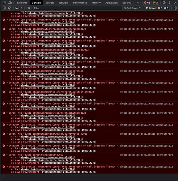Image resolution: width=178 pixels, height=181 pixels.
Task: Open the top context dropdown
Action: 19,8
